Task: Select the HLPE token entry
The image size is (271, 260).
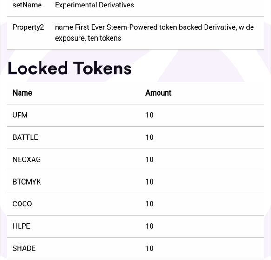Action: pyautogui.click(x=136, y=226)
